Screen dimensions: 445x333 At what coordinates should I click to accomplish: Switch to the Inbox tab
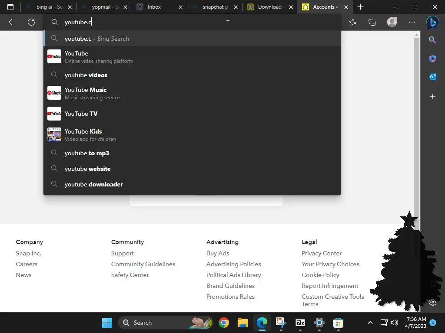(159, 7)
